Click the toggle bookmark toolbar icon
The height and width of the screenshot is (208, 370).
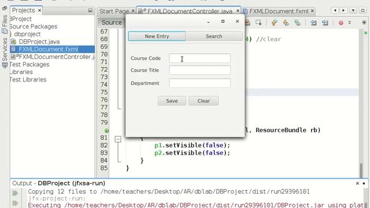click(298, 23)
